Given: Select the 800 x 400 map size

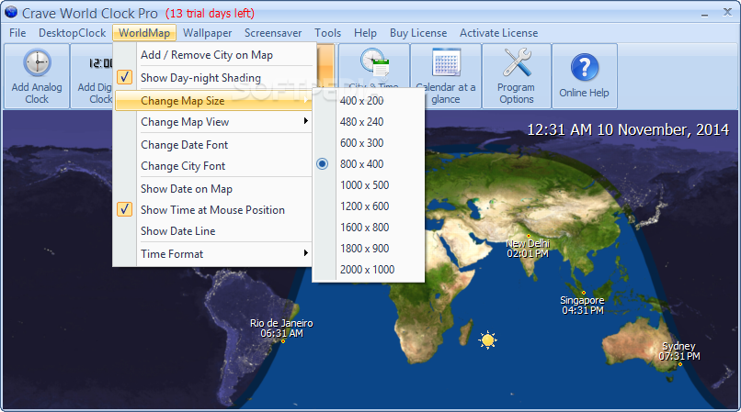Looking at the screenshot, I should [x=361, y=163].
